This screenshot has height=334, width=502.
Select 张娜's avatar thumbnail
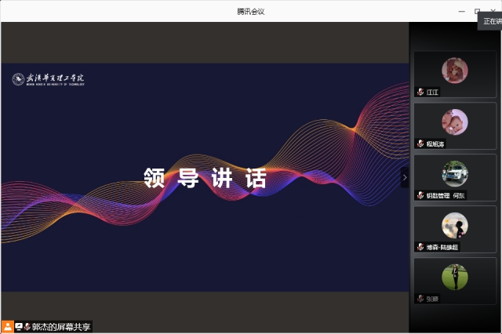(x=455, y=277)
